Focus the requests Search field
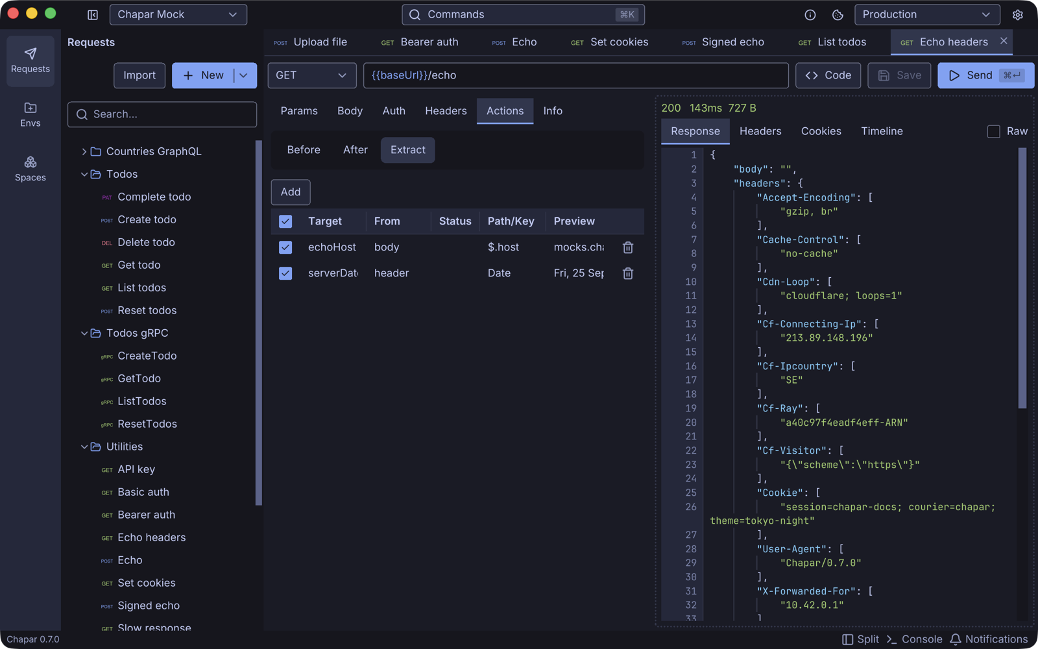 click(x=162, y=114)
